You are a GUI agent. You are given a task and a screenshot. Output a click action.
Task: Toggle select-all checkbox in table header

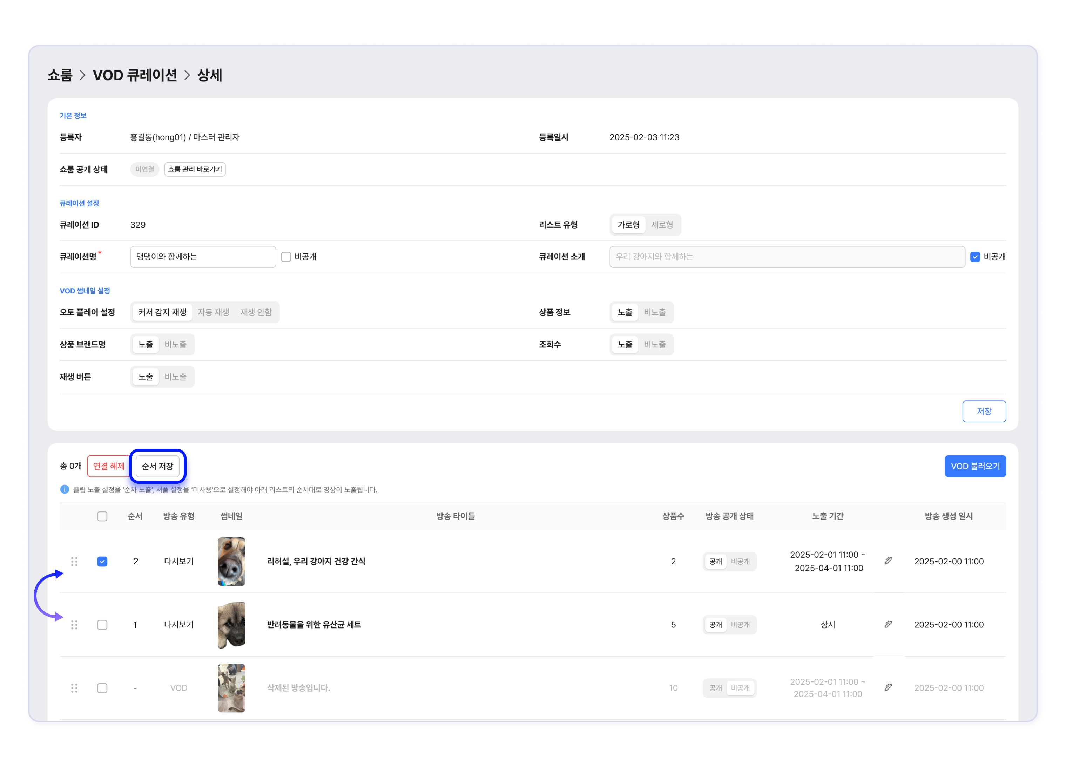pyautogui.click(x=102, y=516)
